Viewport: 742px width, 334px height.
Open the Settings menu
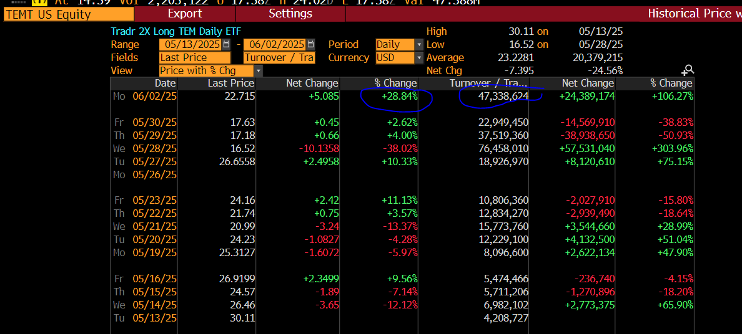(290, 14)
